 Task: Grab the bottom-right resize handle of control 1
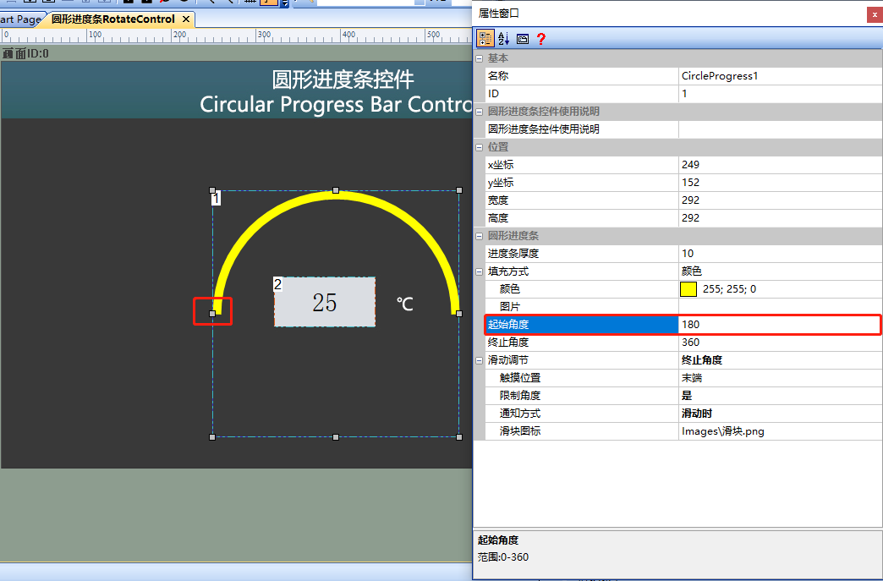[459, 437]
